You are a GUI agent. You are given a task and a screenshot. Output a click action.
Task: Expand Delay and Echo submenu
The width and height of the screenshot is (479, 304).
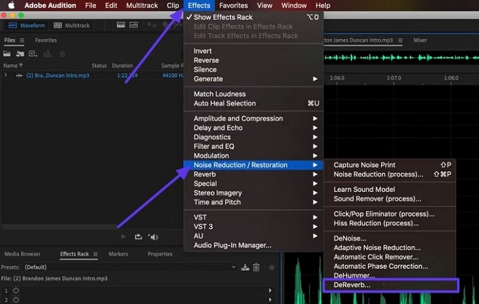(253, 128)
